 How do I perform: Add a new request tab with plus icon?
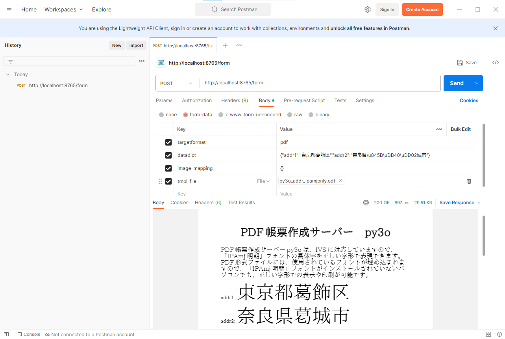pos(225,45)
